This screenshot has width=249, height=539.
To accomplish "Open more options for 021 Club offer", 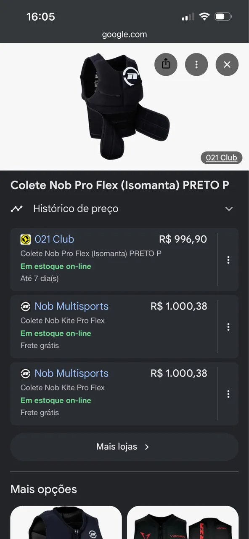I will tap(228, 260).
